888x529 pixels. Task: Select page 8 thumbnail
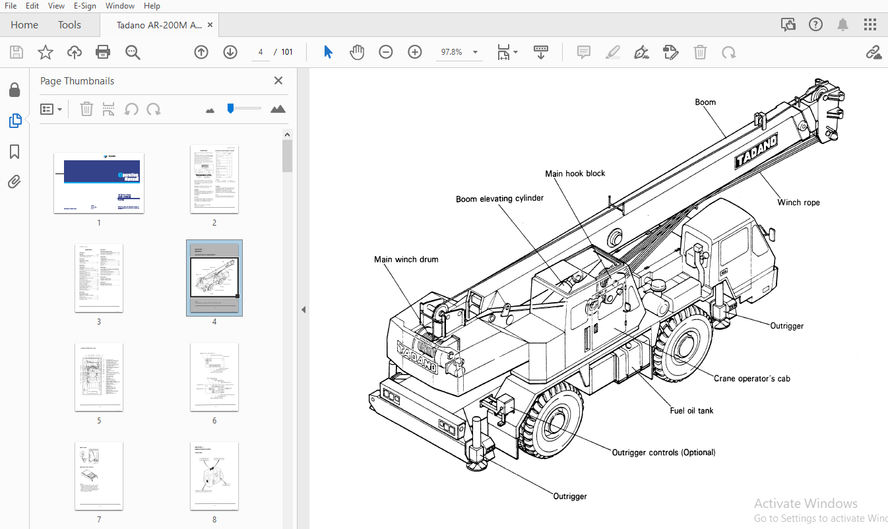(214, 476)
